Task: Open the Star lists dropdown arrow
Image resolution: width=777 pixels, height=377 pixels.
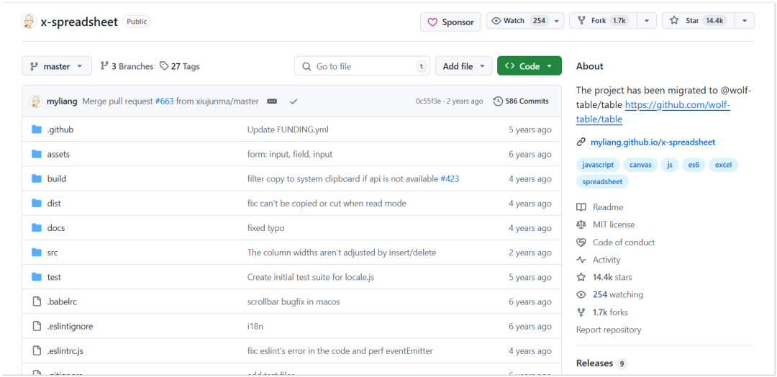Action: pyautogui.click(x=744, y=21)
